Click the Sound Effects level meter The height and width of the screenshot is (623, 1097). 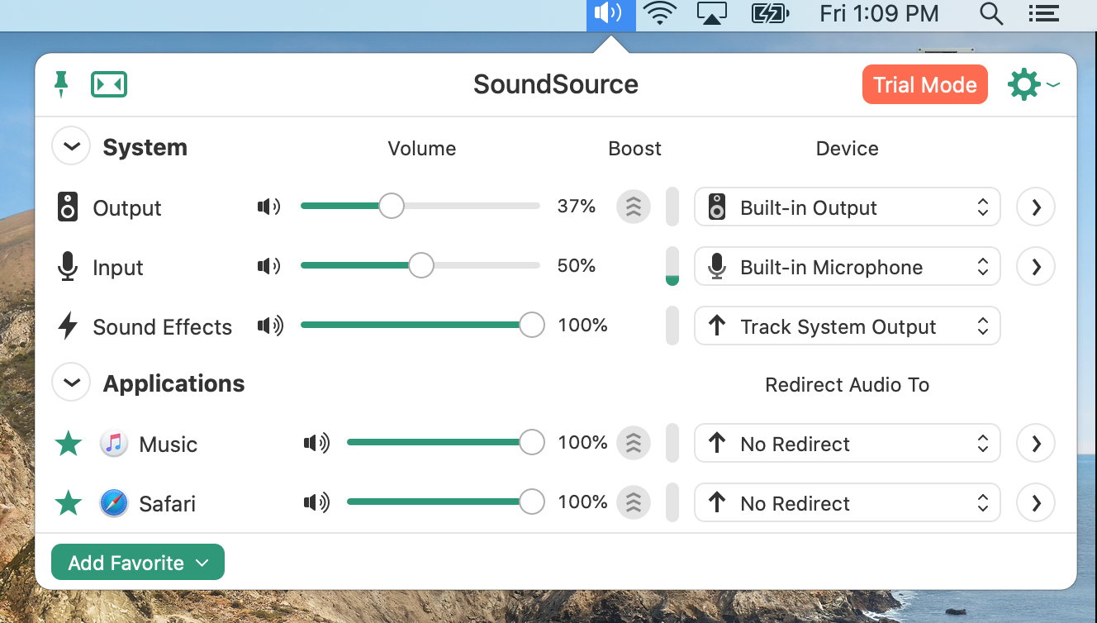(672, 326)
